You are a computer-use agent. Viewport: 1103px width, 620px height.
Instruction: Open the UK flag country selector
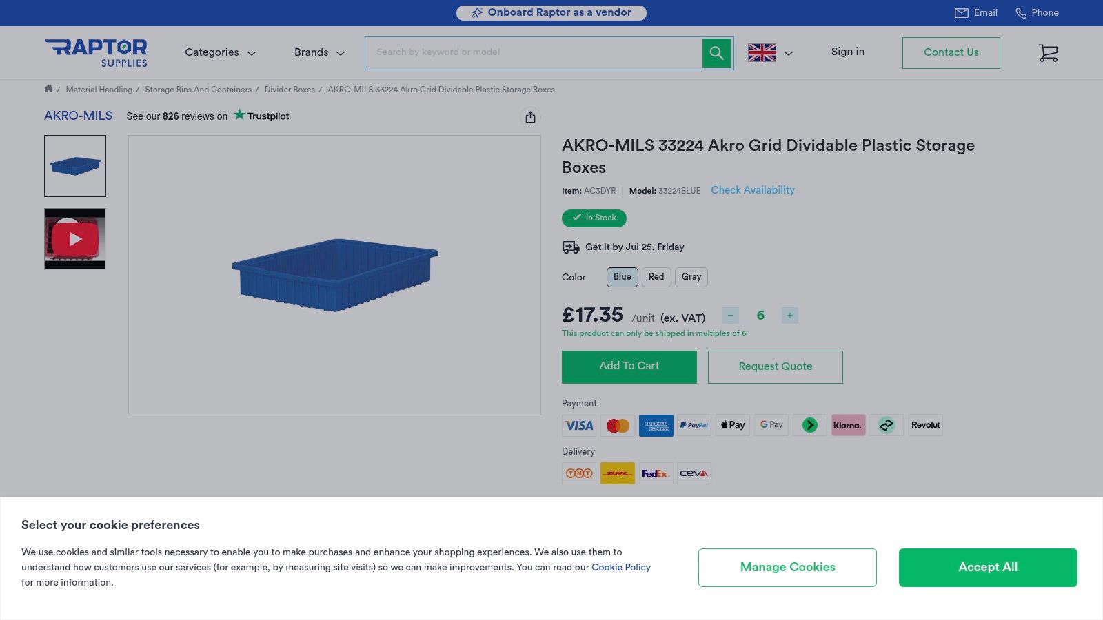pyautogui.click(x=769, y=53)
